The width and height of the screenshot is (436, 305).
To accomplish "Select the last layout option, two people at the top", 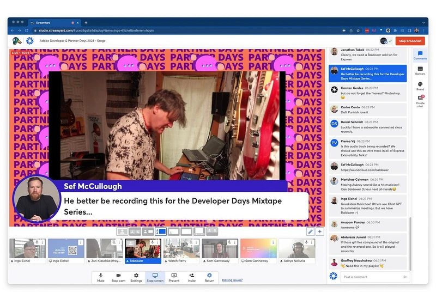I will (212, 231).
